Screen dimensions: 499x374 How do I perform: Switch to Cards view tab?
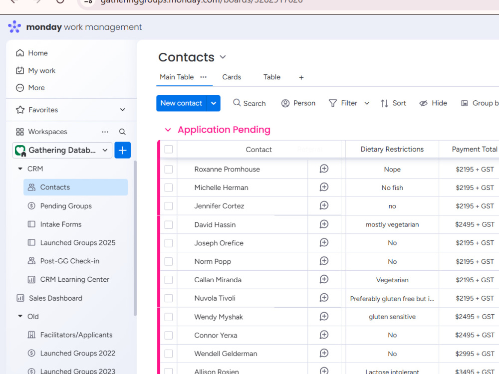[x=232, y=77]
